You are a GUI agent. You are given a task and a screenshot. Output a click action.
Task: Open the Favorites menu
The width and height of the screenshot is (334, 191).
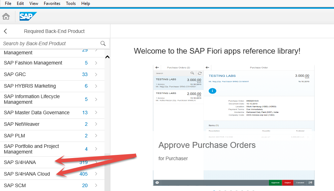(52, 4)
